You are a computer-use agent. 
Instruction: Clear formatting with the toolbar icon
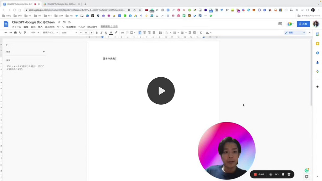pyautogui.click(x=201, y=33)
